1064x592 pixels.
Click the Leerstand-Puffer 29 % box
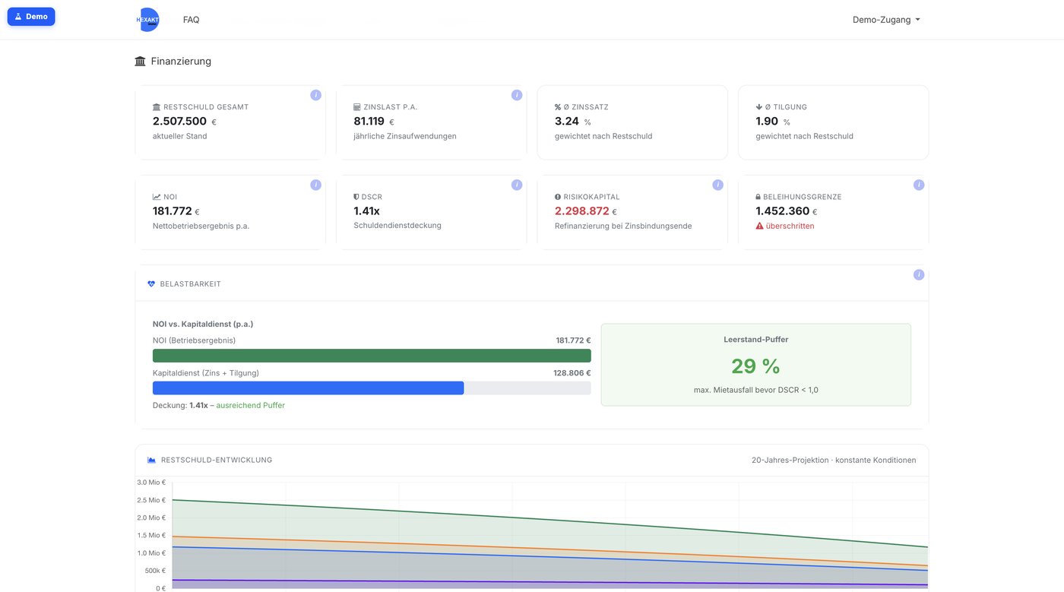(755, 365)
